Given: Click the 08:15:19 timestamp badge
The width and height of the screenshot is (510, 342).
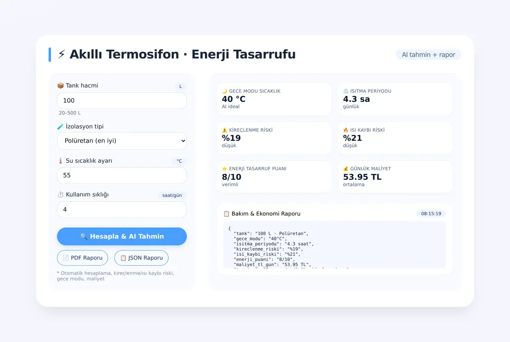Looking at the screenshot, I should [431, 214].
